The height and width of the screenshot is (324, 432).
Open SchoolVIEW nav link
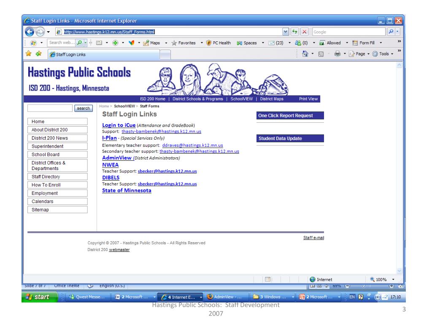click(241, 99)
